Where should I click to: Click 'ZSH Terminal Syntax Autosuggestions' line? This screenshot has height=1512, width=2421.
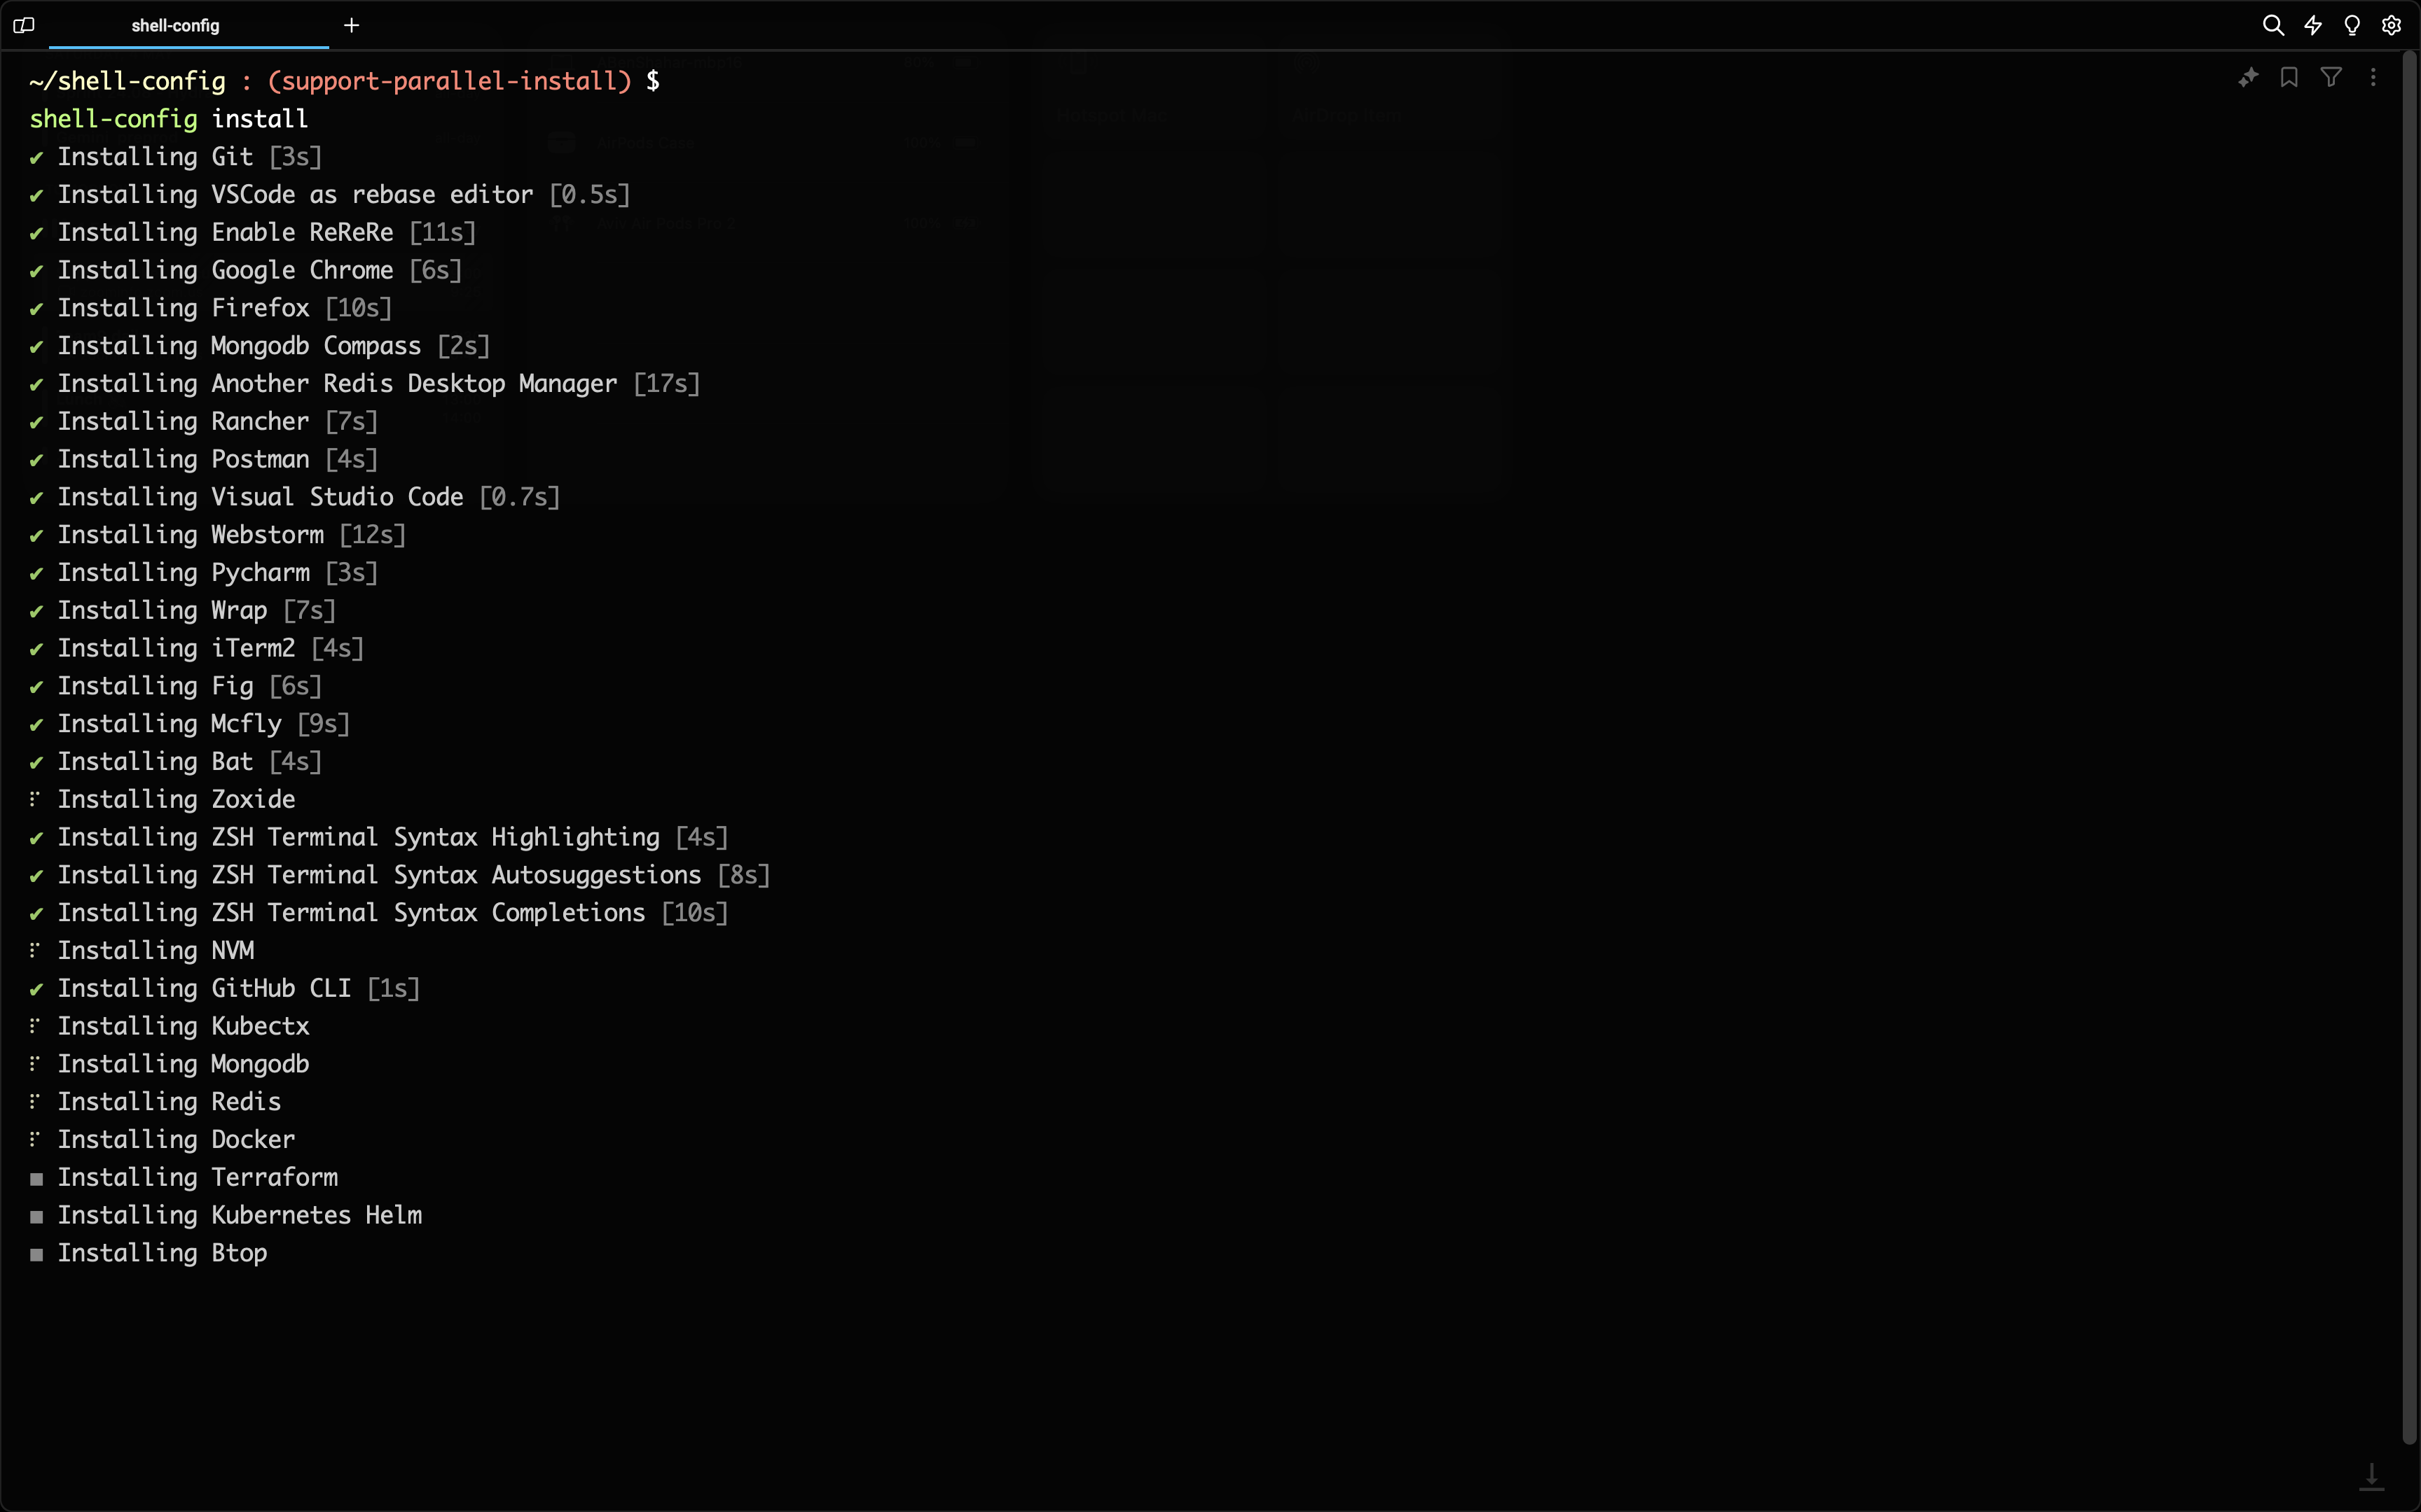tap(400, 875)
